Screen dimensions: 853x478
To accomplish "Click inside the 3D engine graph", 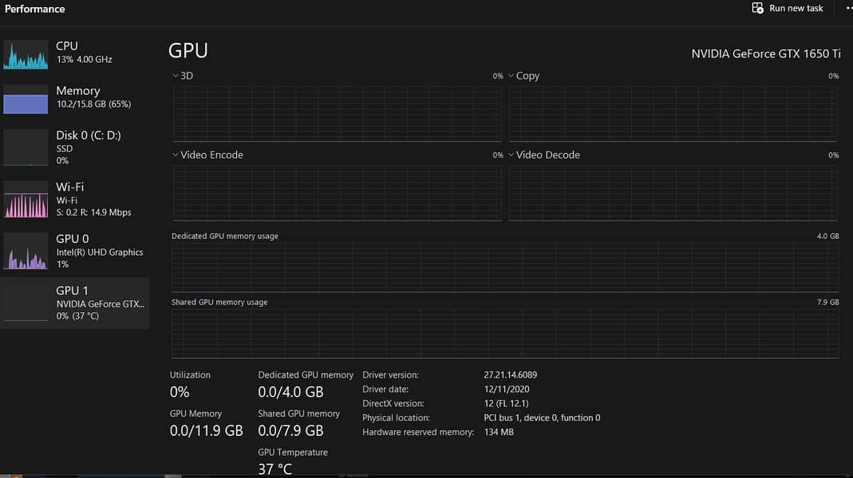I will (x=337, y=114).
